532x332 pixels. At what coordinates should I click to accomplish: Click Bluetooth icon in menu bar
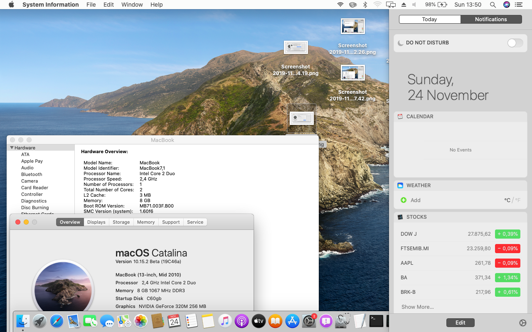365,5
